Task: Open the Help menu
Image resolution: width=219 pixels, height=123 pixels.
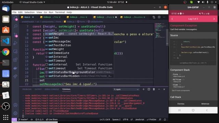Action: [x=69, y=12]
